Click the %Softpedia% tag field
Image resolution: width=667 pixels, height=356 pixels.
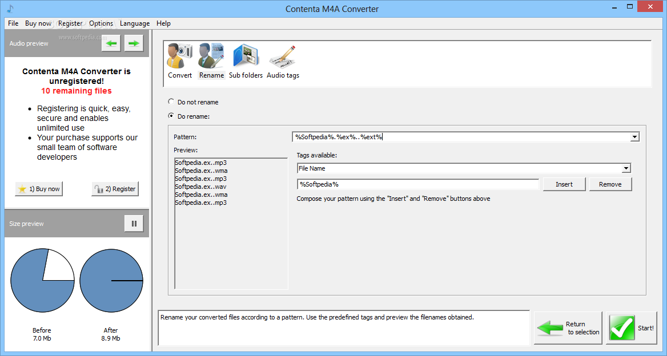417,184
